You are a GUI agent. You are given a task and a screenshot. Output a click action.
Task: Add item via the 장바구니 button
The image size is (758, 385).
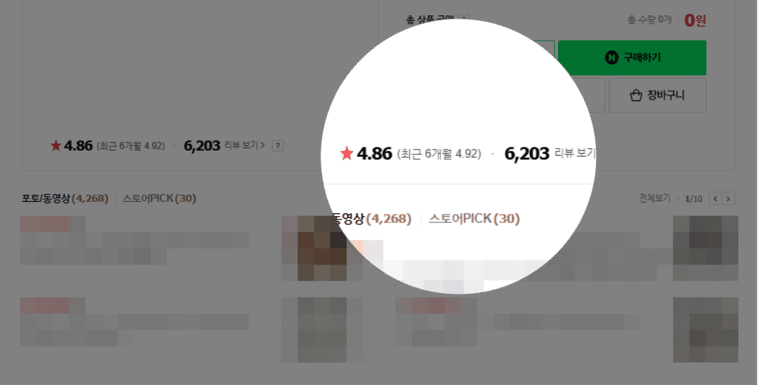coord(657,95)
